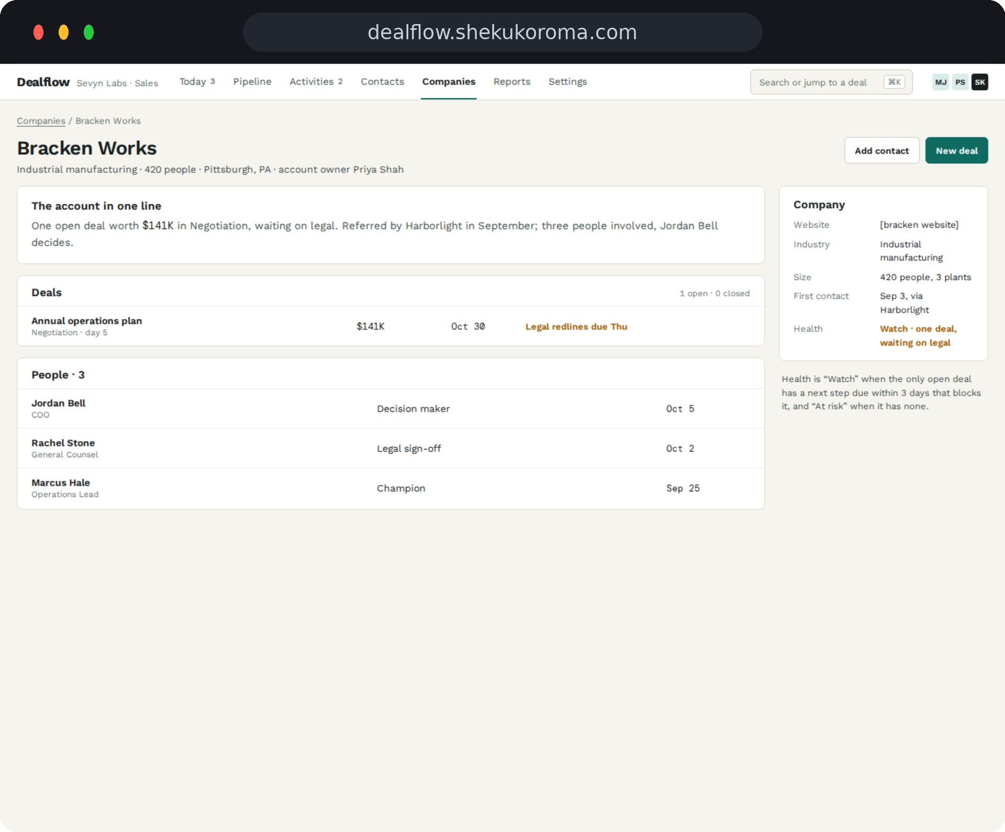The height and width of the screenshot is (832, 1005).
Task: Click the Sep 3, via Harborlight value
Action: coord(904,303)
